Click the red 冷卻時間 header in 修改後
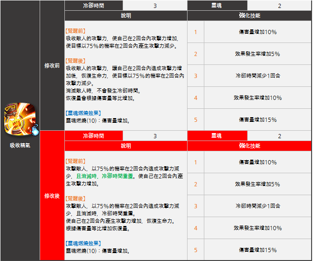The height and width of the screenshot is (261, 313). (x=94, y=136)
